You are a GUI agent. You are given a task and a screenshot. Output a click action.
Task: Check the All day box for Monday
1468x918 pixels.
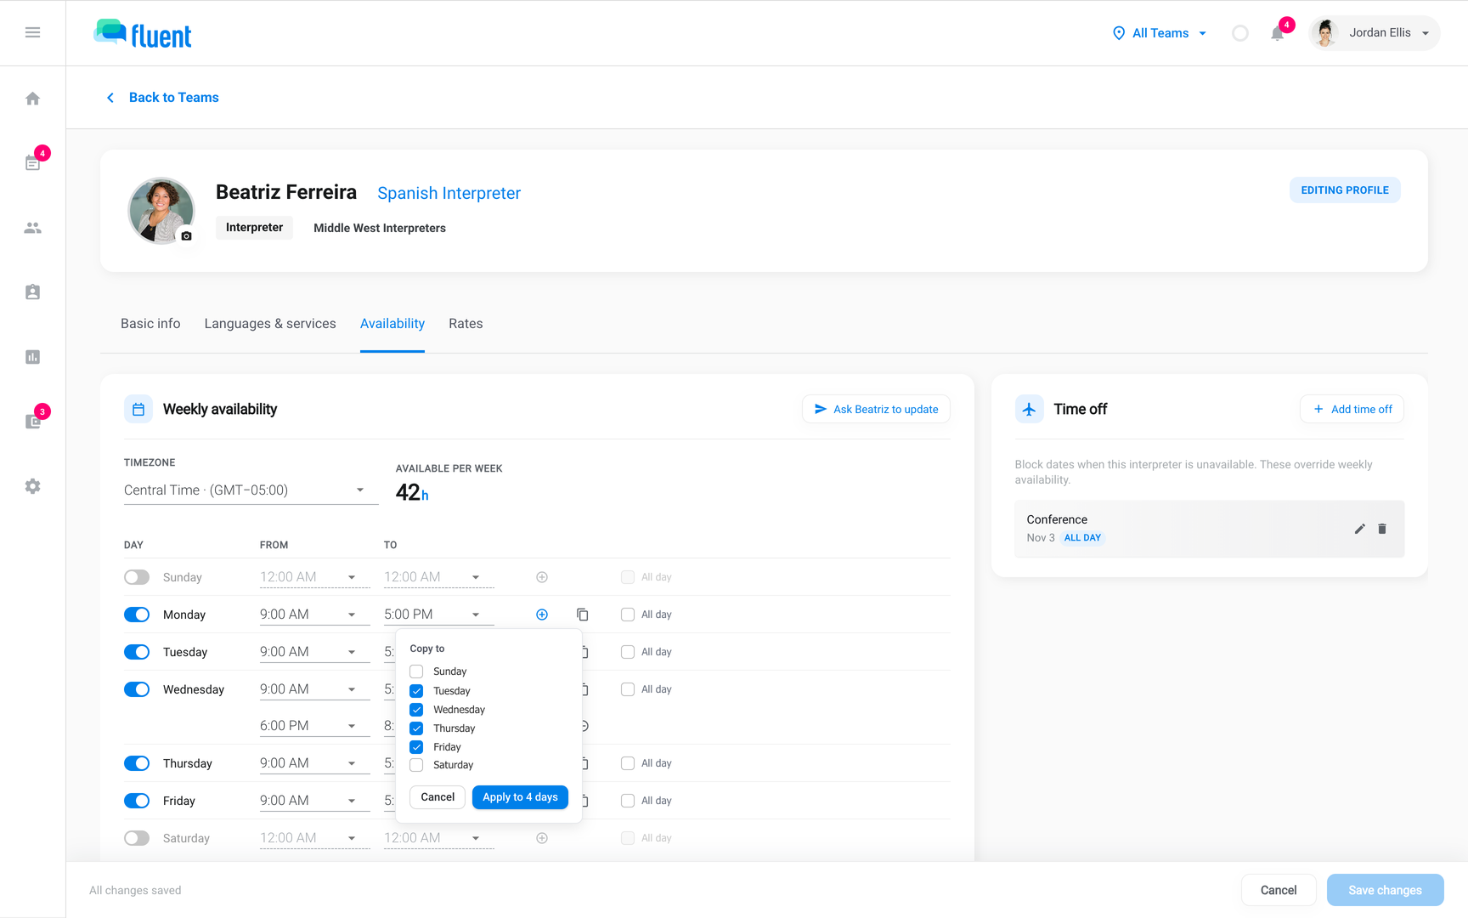point(628,615)
